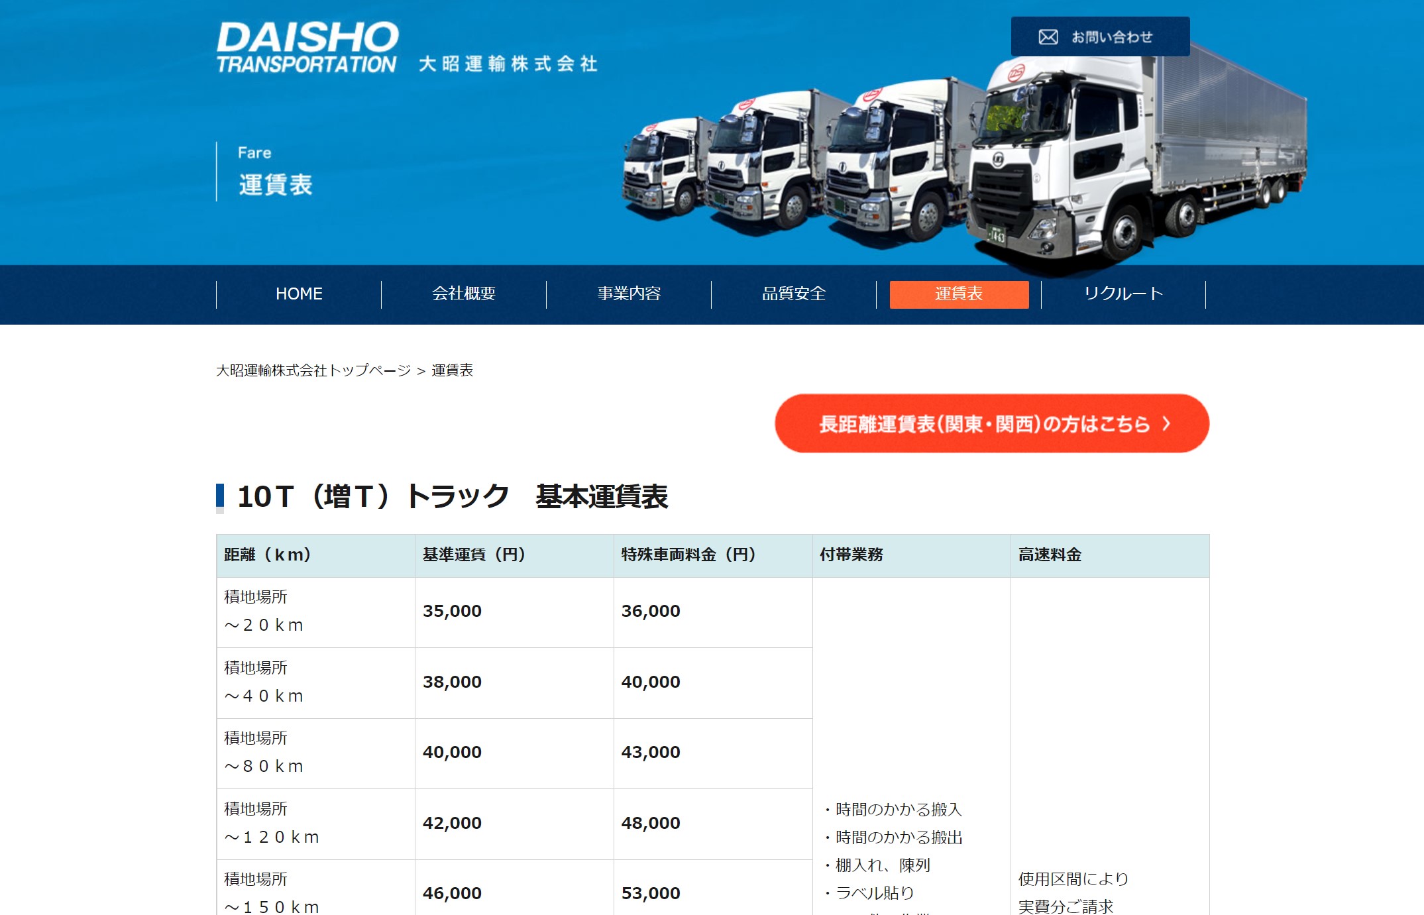Click the 36,000 special vehicle fee
This screenshot has height=915, width=1424.
pyautogui.click(x=651, y=611)
